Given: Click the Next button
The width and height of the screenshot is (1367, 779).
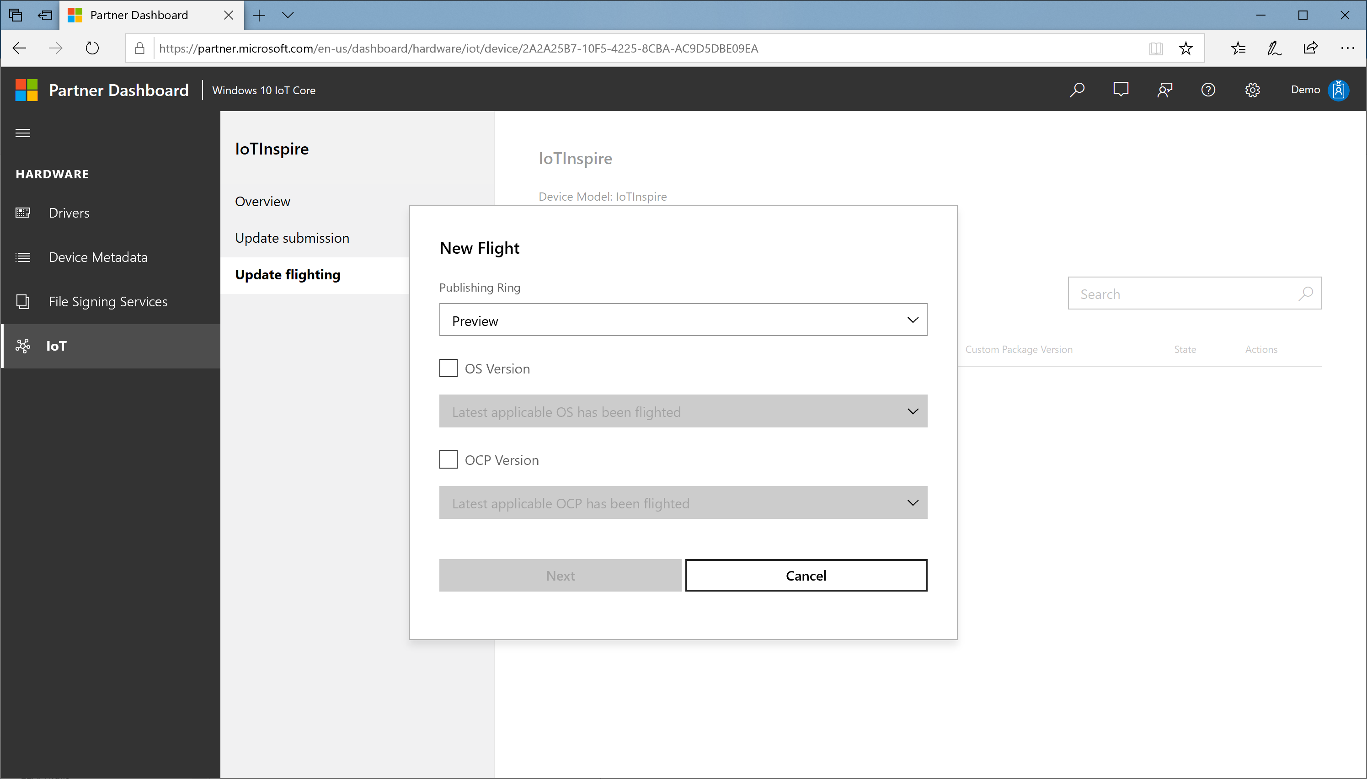Looking at the screenshot, I should pyautogui.click(x=561, y=575).
